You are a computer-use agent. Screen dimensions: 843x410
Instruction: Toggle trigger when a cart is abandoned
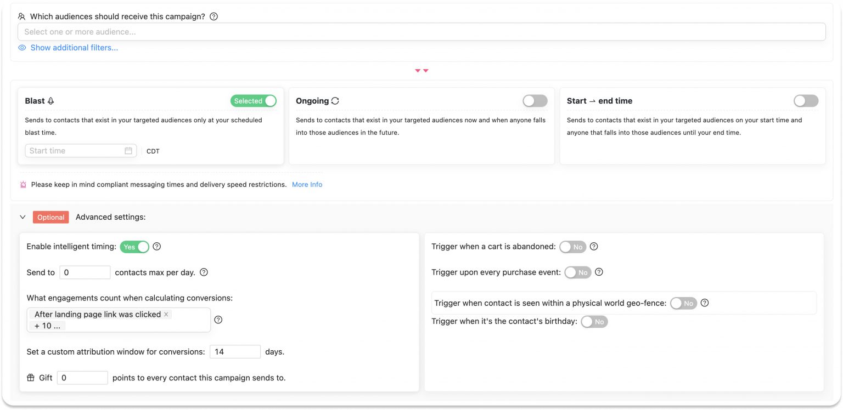click(572, 247)
